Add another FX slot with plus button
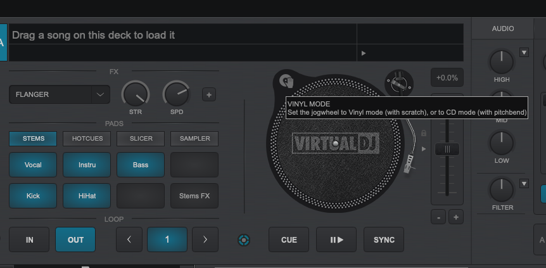Screen dimensions: 546x268 pos(209,94)
